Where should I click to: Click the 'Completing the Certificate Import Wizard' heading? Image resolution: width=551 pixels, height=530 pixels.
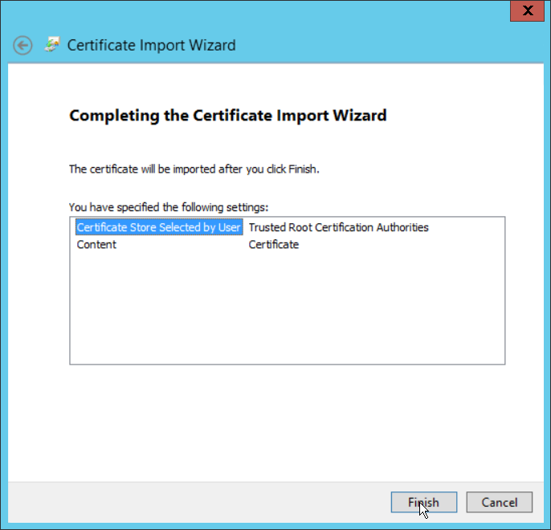(x=228, y=116)
